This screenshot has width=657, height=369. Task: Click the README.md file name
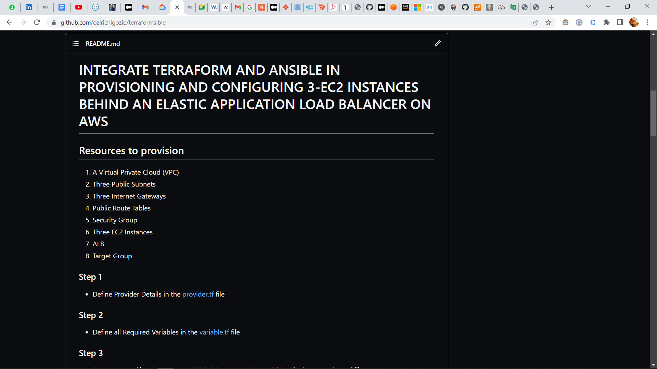103,44
